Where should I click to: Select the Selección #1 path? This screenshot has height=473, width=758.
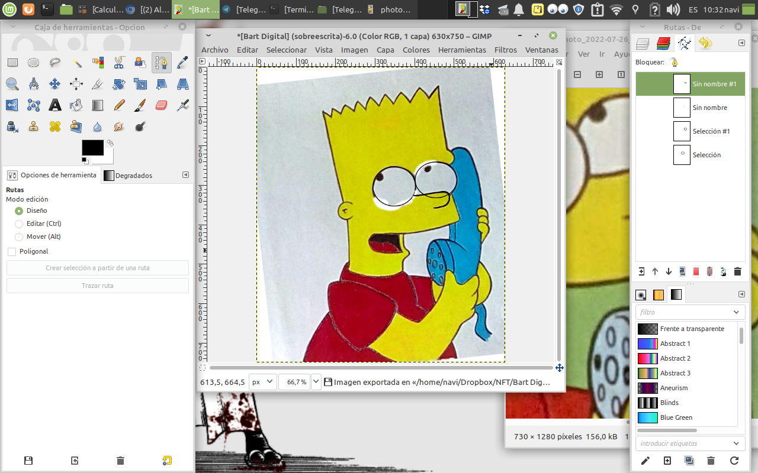[690, 131]
